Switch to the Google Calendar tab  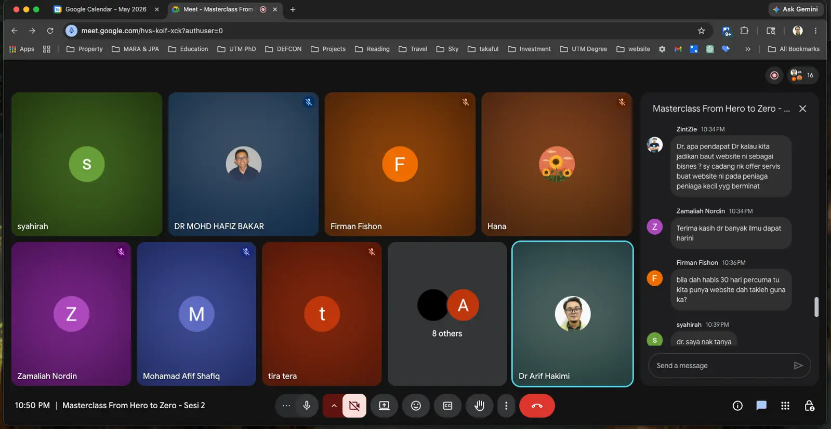pos(106,9)
